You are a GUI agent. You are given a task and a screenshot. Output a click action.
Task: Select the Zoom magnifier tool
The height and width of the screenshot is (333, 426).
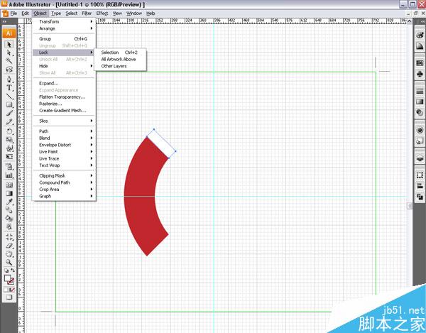(x=9, y=263)
